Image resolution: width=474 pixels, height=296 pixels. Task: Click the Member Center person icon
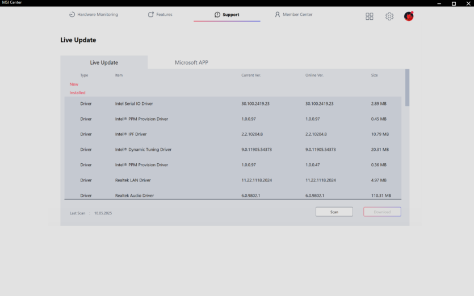click(x=277, y=15)
